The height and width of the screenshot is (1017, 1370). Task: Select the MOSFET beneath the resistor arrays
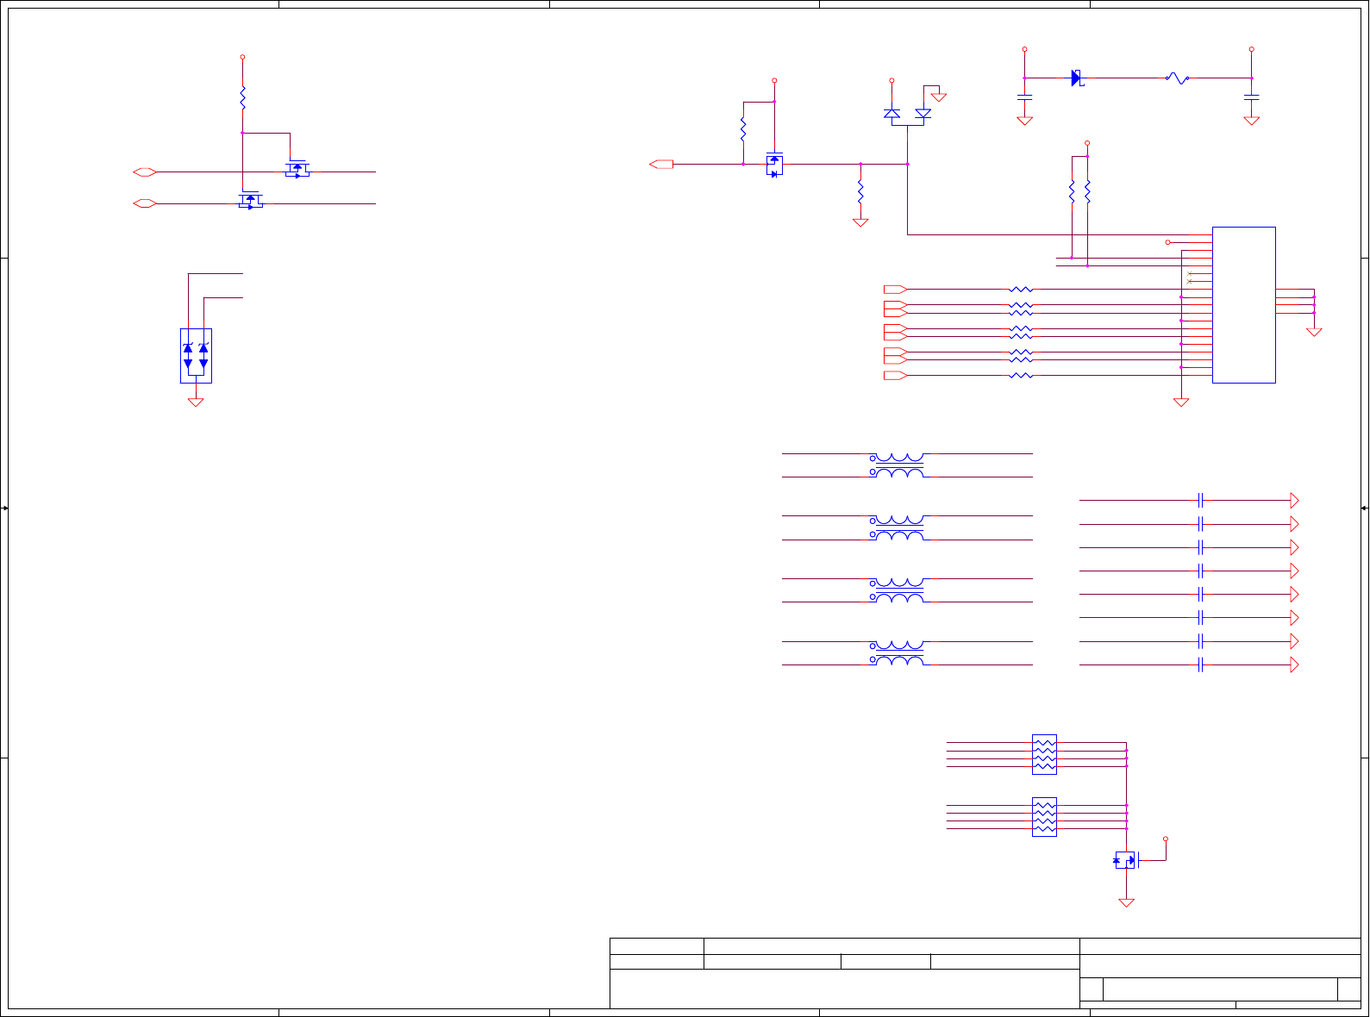pyautogui.click(x=1127, y=860)
